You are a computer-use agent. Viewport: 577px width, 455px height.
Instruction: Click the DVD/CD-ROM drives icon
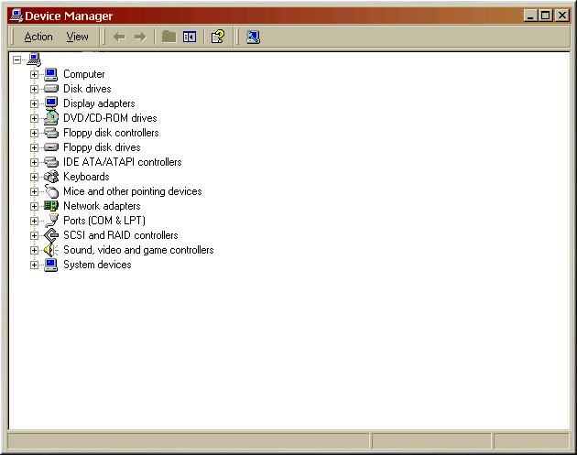[x=51, y=118]
